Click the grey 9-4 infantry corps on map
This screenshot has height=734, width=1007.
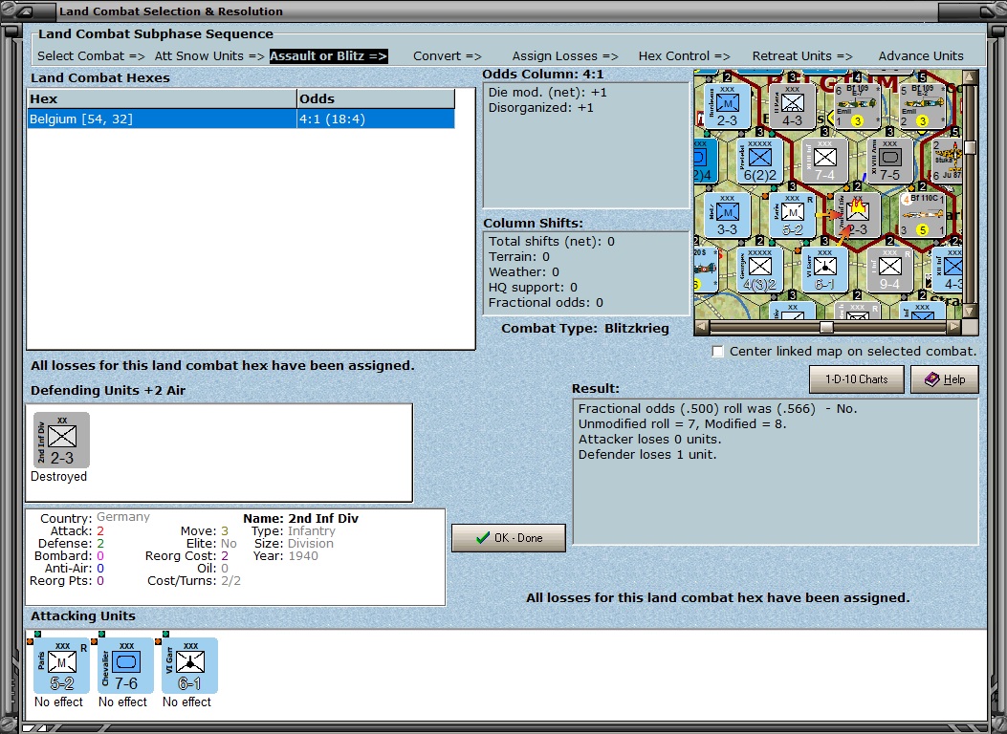889,270
